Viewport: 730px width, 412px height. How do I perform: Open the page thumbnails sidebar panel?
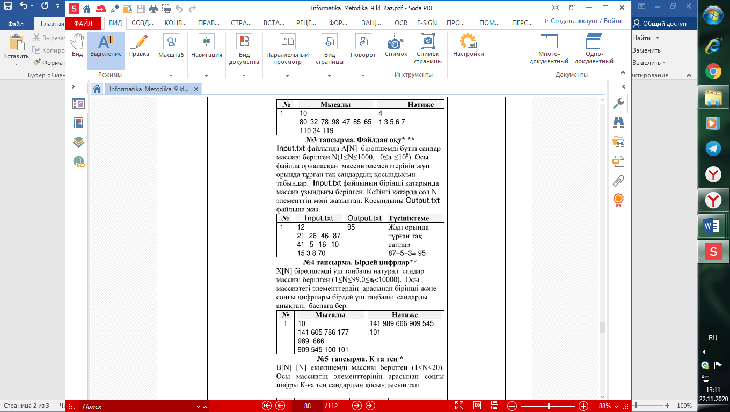[x=78, y=104]
